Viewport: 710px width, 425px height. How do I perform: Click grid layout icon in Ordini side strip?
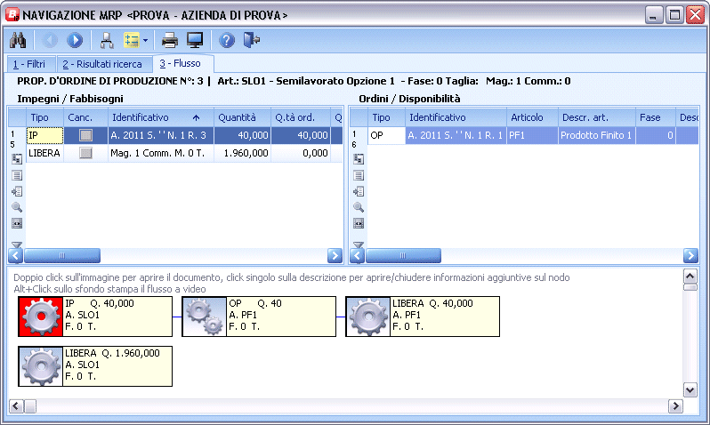click(x=359, y=159)
